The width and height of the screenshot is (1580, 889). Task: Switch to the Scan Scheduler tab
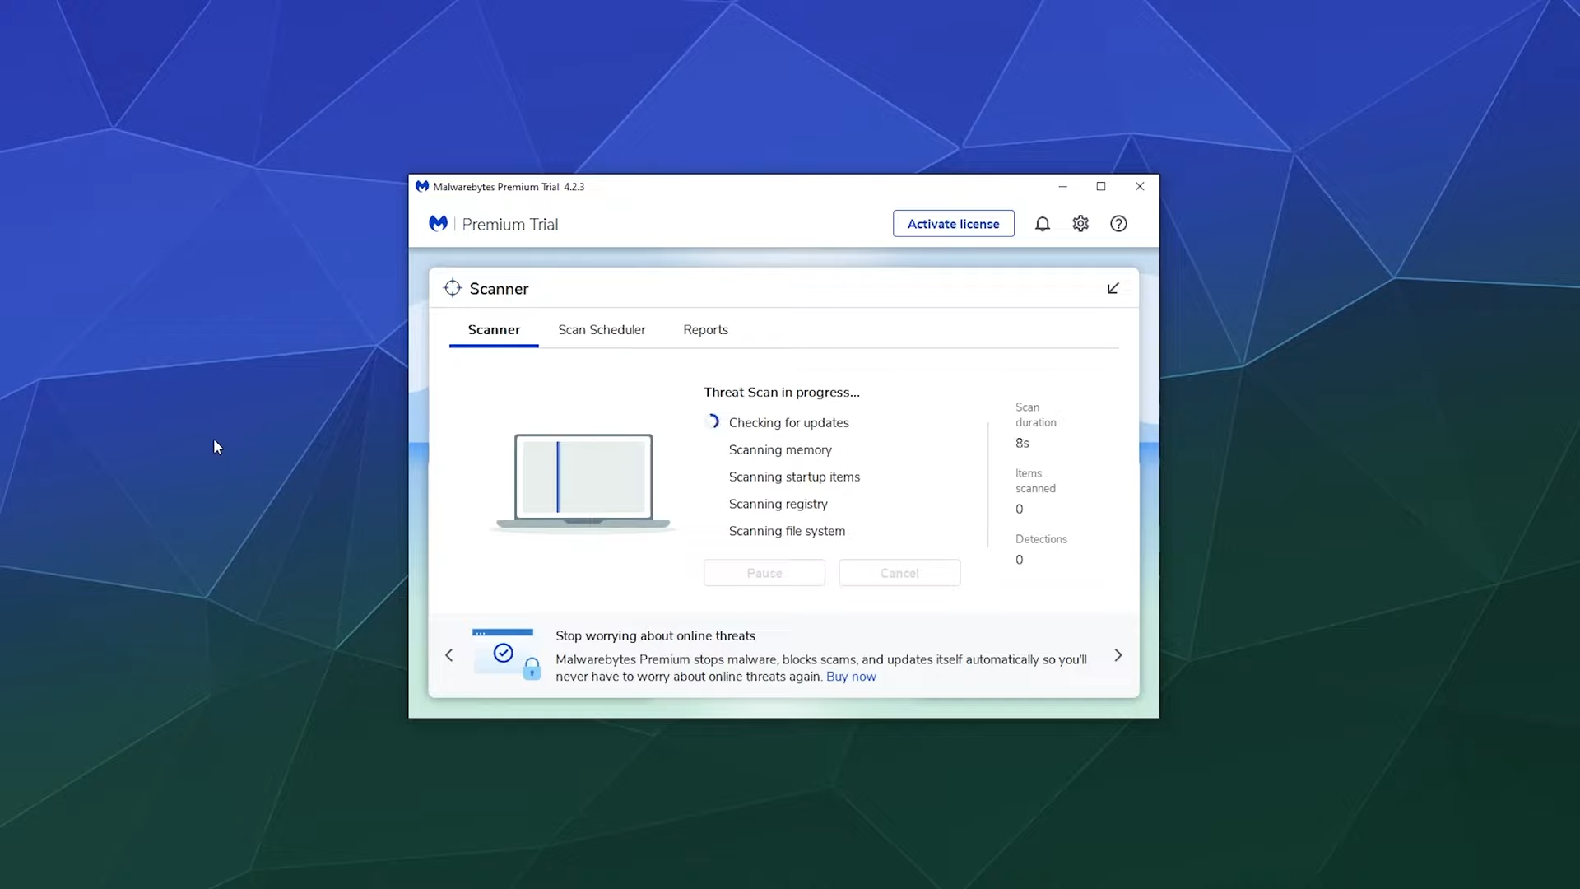pyautogui.click(x=602, y=329)
